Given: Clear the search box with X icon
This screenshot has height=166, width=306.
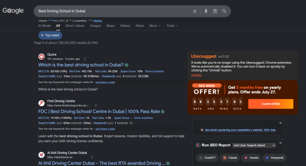Looking at the screenshot, I should tap(195, 11).
